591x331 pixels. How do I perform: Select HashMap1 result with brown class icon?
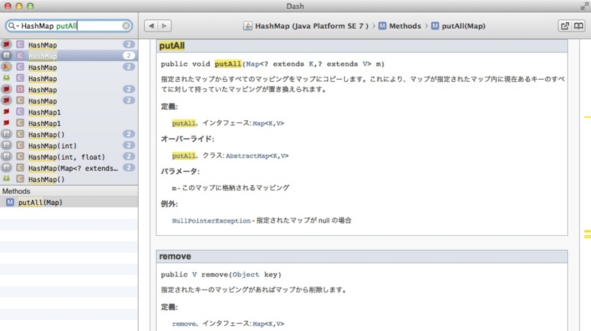pyautogui.click(x=69, y=123)
